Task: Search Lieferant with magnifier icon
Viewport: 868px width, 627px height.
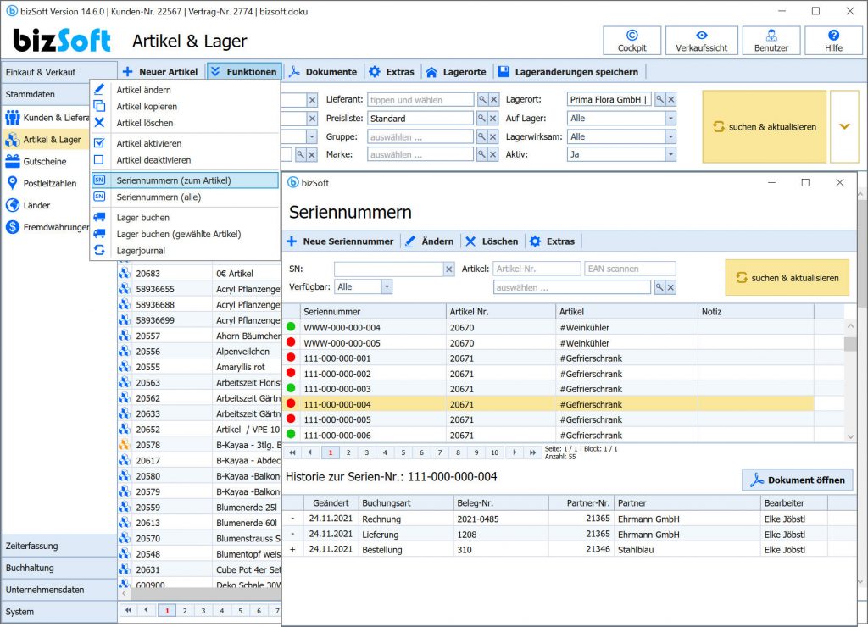Action: coord(482,100)
